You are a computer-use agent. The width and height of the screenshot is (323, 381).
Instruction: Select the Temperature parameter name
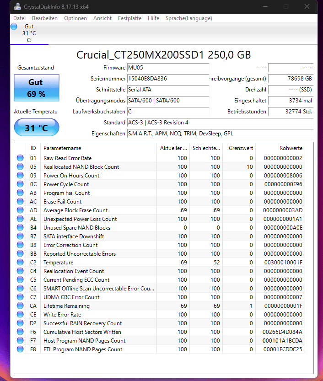58,263
